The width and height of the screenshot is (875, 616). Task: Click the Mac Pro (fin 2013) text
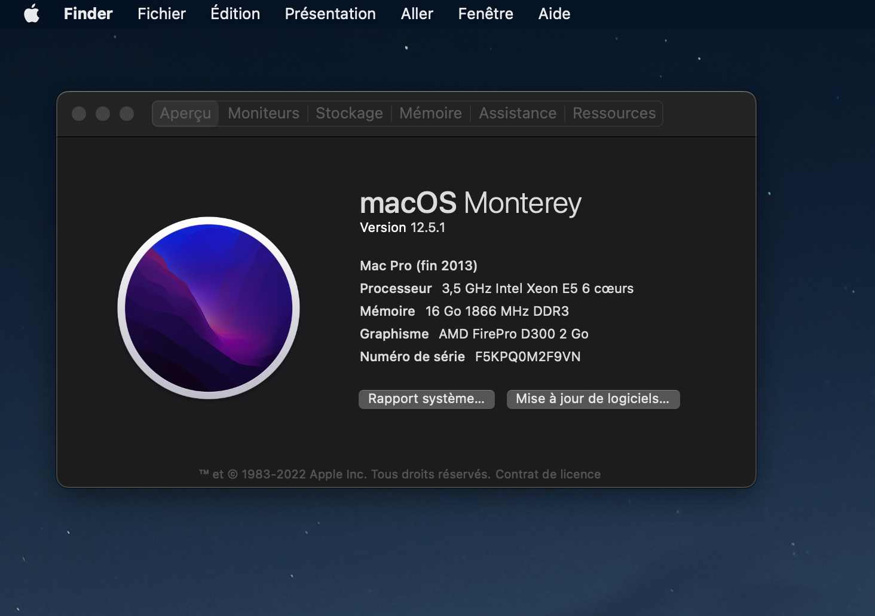(x=418, y=266)
